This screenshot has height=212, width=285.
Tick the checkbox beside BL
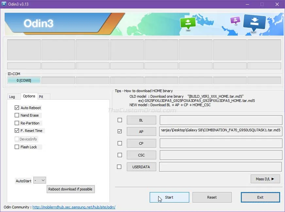click(120, 120)
